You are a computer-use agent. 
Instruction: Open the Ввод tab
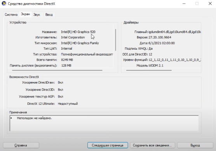click(x=49, y=15)
